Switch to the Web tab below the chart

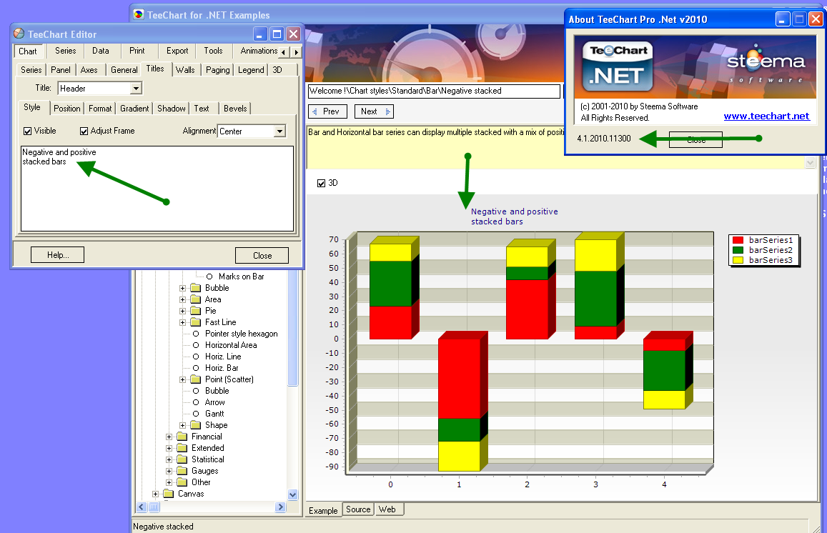tap(387, 509)
